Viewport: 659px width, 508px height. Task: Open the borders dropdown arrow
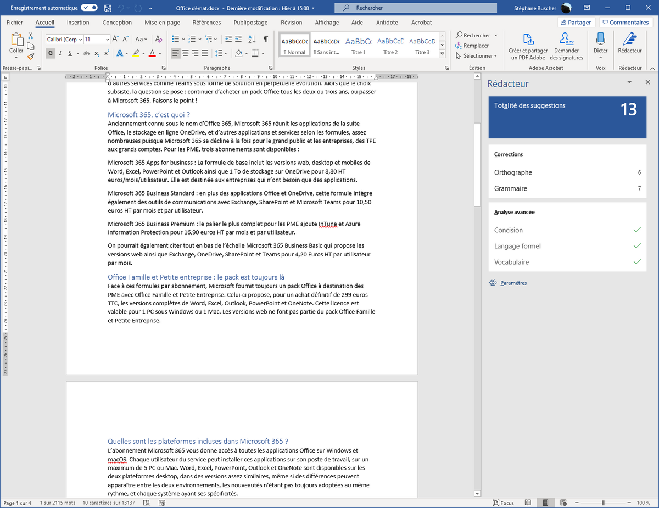tap(262, 53)
